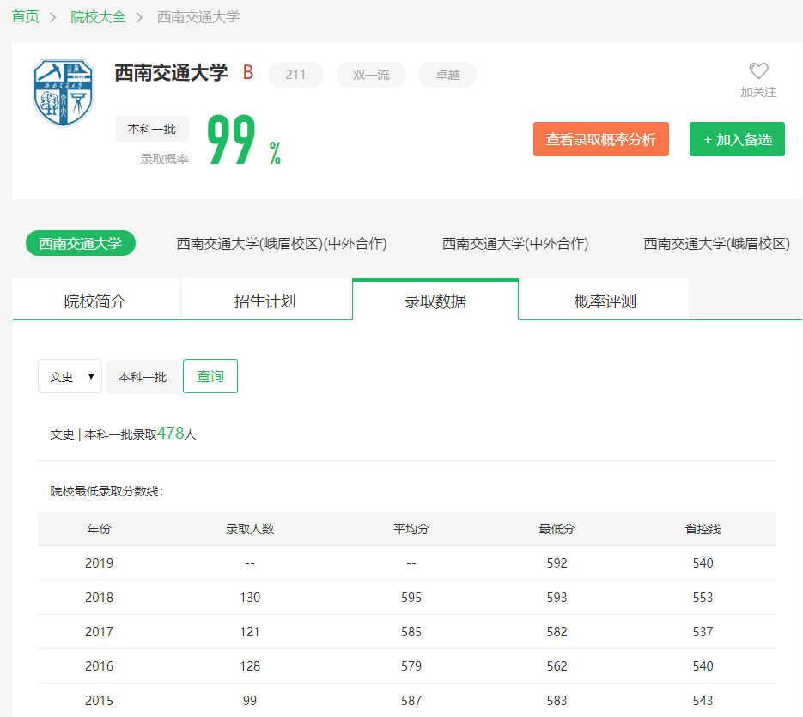803x717 pixels.
Task: Click the 99% admission probability value
Action: [244, 140]
